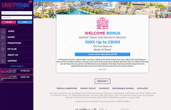This screenshot has height=110, width=171.
Task: Claim your welcome offer
Action: click(102, 54)
